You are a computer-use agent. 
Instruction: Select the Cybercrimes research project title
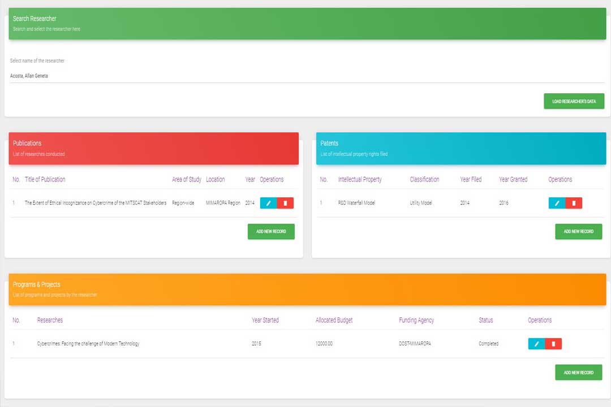(x=88, y=344)
